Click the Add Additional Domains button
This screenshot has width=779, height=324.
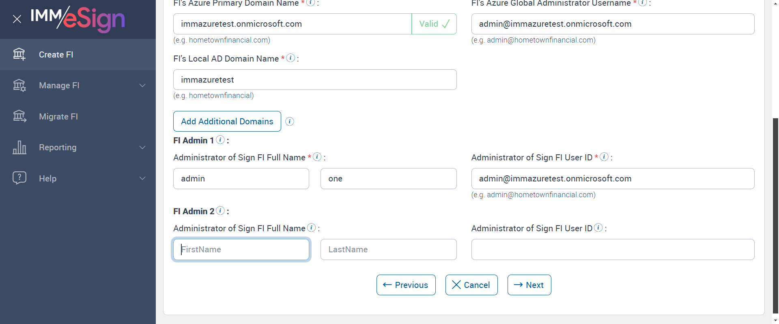(x=227, y=122)
